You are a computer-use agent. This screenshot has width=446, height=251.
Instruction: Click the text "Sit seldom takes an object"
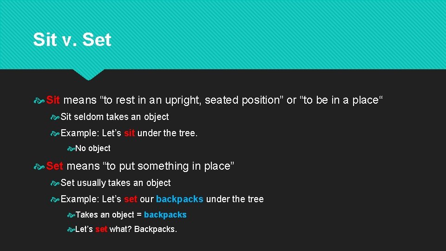pyautogui.click(x=115, y=117)
